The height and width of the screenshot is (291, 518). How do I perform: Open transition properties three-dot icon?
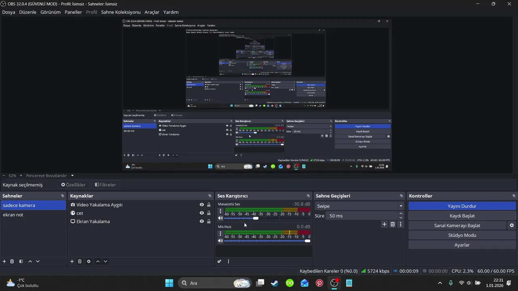[401, 224]
